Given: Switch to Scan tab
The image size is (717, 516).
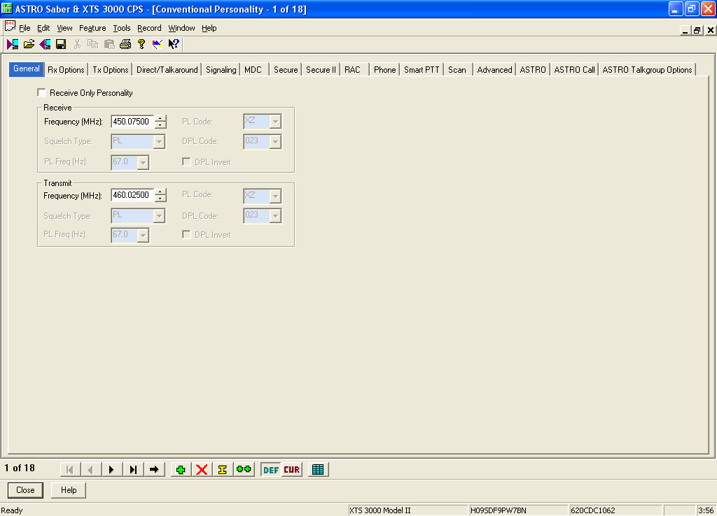Looking at the screenshot, I should [x=457, y=70].
